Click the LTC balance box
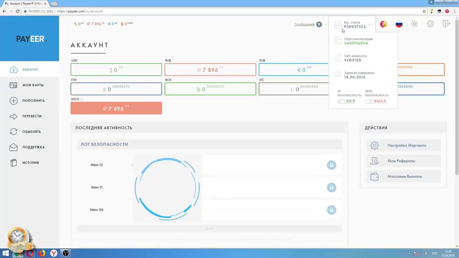 294,89
